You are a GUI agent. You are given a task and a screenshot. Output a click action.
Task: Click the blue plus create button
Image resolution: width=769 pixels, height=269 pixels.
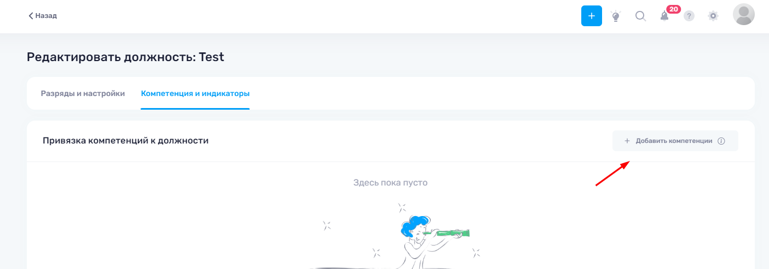pyautogui.click(x=591, y=16)
